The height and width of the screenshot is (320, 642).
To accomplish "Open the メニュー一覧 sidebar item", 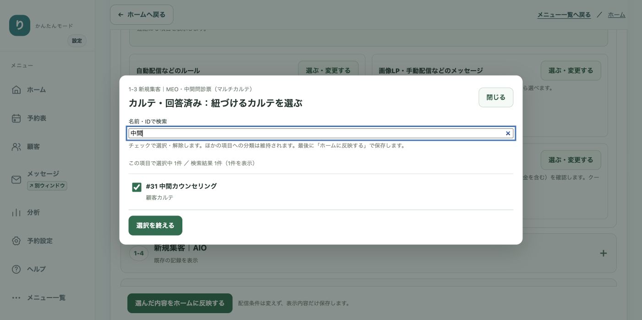I will point(47,298).
